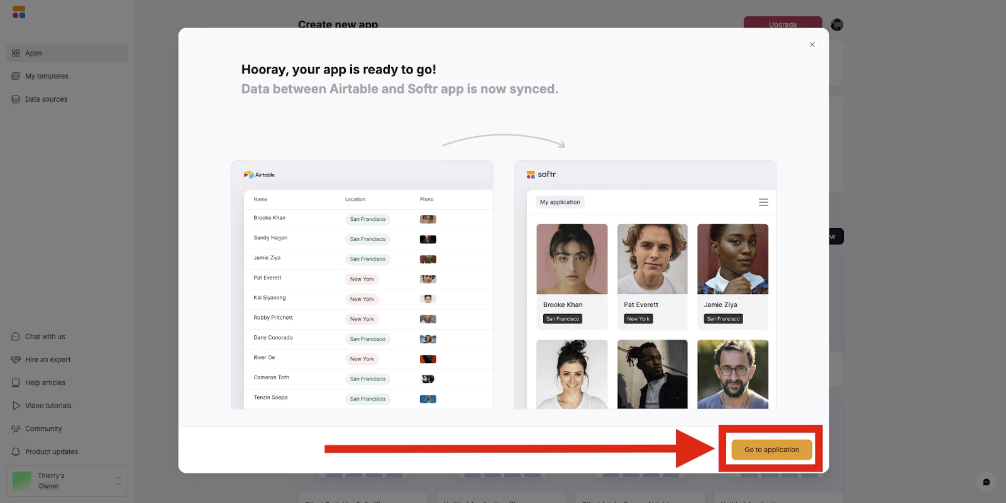This screenshot has height=503, width=1006.
Task: Click the Apps grid icon
Action: click(16, 53)
